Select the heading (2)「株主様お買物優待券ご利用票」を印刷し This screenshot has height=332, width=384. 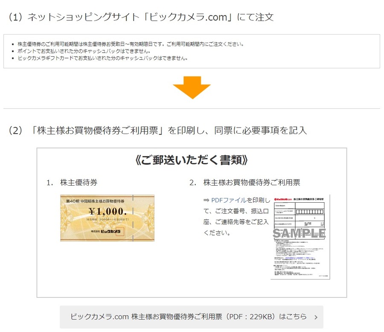[157, 130]
